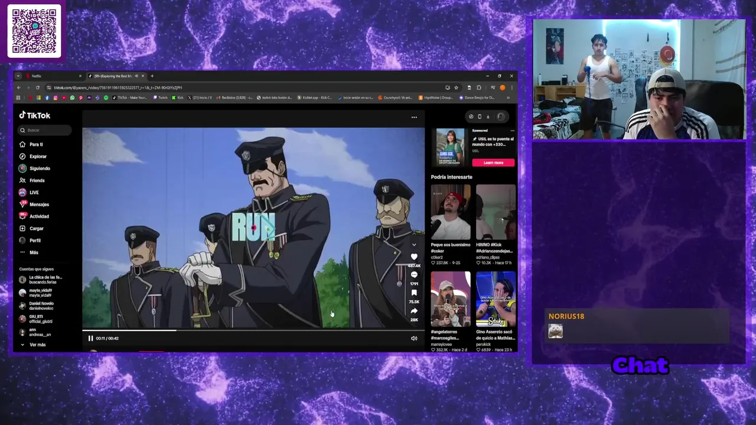This screenshot has height=425, width=756.
Task: Open the Kick bookmark
Action: 178,97
